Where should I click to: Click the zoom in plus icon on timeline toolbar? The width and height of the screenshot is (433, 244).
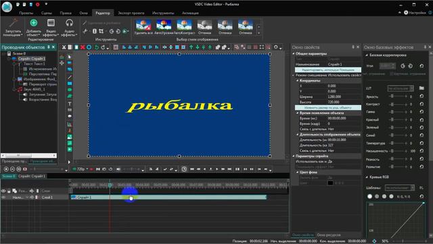point(6,169)
